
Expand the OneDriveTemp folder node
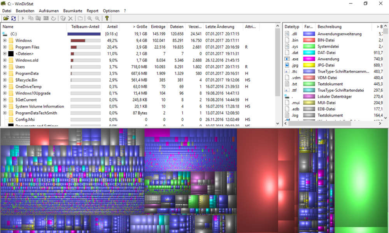[4, 87]
